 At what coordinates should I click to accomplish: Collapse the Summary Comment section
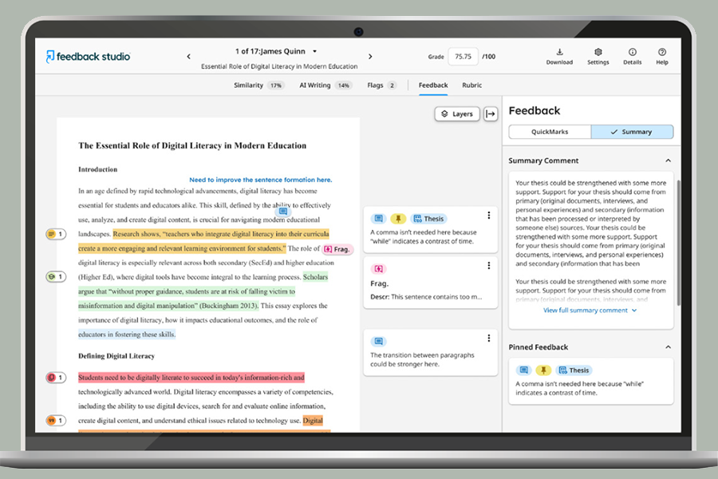click(x=668, y=160)
